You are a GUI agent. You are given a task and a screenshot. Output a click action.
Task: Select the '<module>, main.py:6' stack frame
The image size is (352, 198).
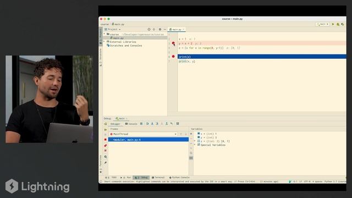tap(148, 140)
